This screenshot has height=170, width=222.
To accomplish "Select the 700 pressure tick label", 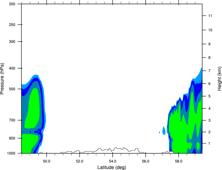I will tap(12, 120).
